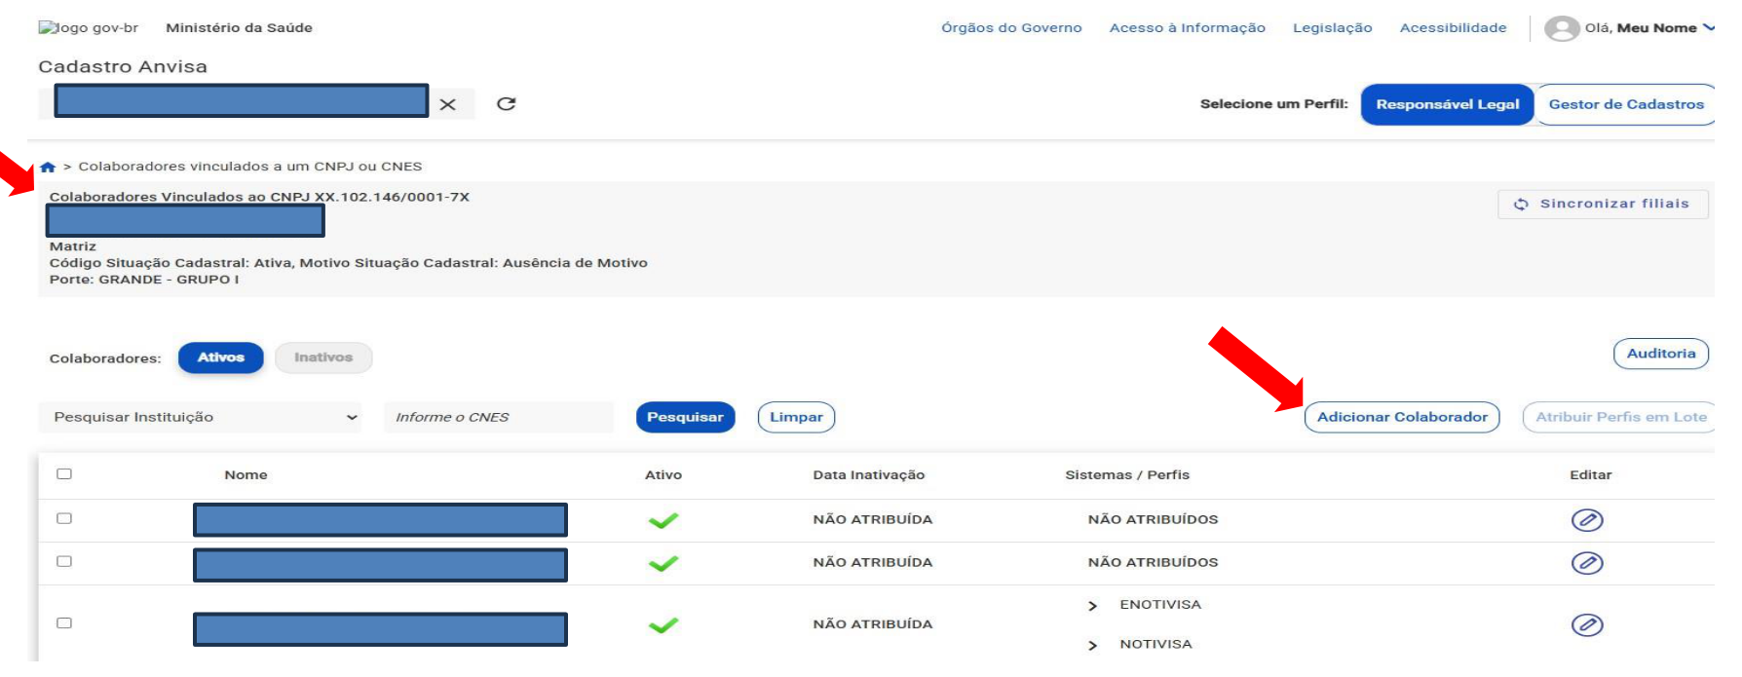1742x677 pixels.
Task: Click first row NÃO ATRIBUÍDOS text
Action: [x=1153, y=520]
